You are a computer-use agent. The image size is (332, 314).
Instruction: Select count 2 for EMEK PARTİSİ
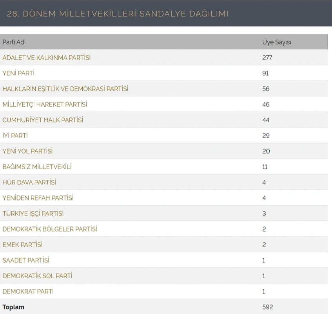(264, 245)
